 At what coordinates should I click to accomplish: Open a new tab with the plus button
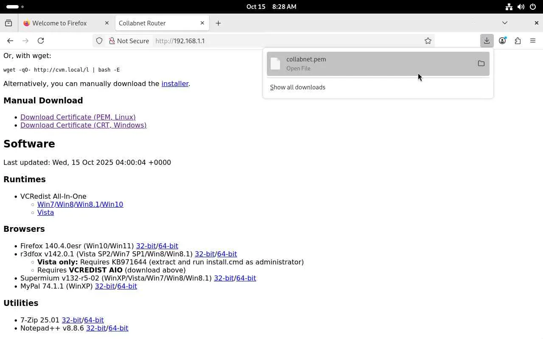[218, 23]
